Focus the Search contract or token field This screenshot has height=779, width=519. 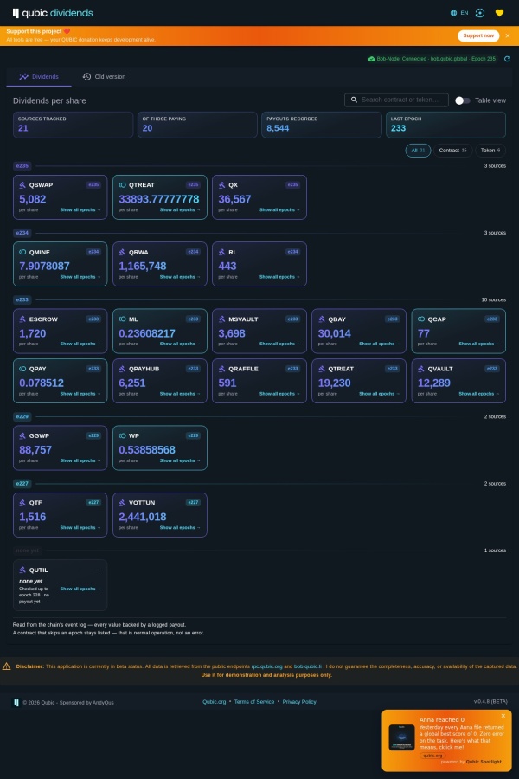(x=396, y=100)
